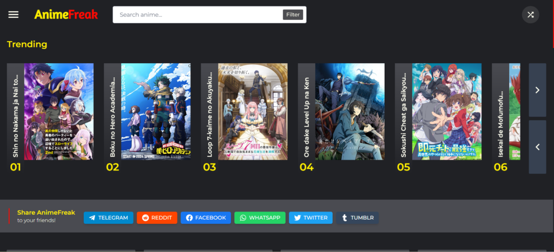Image resolution: width=554 pixels, height=252 pixels.
Task: Click the AnimeFreak logo
Action: [x=66, y=15]
